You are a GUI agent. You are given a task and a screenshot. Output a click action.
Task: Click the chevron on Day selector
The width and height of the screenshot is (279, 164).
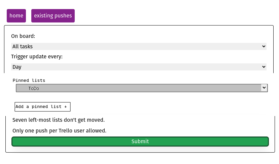tap(264, 67)
